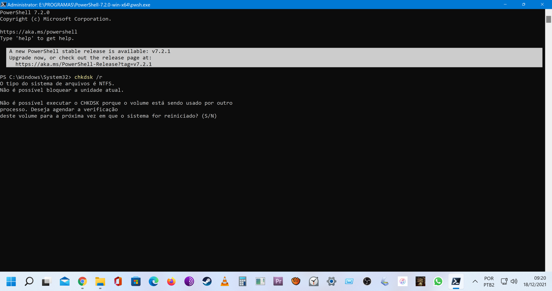This screenshot has width=552, height=291.
Task: Open taskbar Search magnifier
Action: pos(29,282)
